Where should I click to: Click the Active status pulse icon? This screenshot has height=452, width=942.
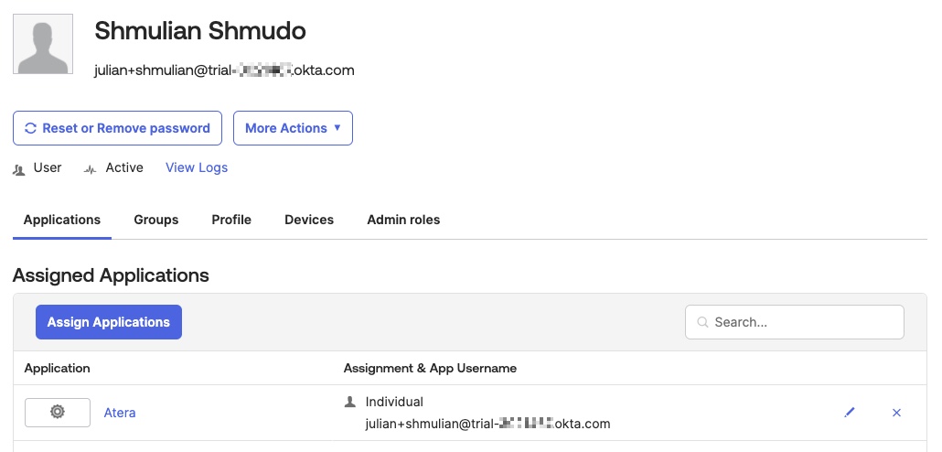91,170
